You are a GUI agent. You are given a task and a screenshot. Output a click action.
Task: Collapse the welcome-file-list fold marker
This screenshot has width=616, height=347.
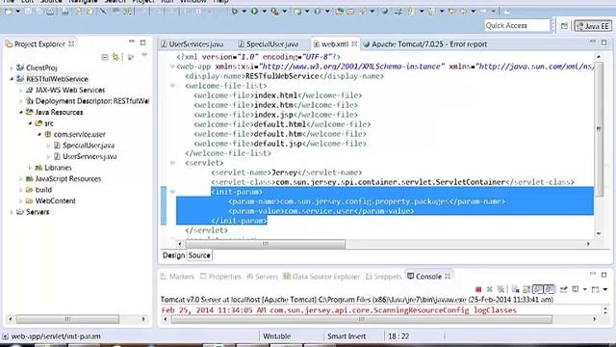pyautogui.click(x=172, y=86)
